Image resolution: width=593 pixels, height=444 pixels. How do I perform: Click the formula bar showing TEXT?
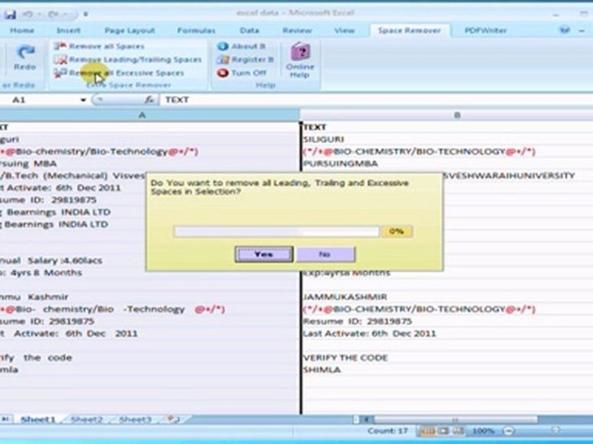point(376,100)
